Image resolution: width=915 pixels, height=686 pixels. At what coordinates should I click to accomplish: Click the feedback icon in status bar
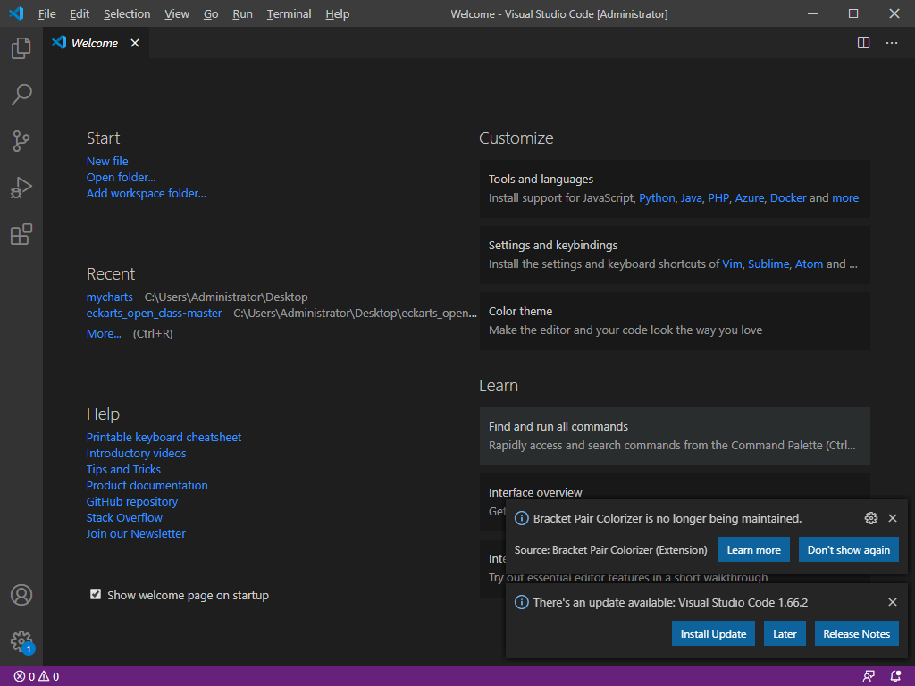click(869, 677)
